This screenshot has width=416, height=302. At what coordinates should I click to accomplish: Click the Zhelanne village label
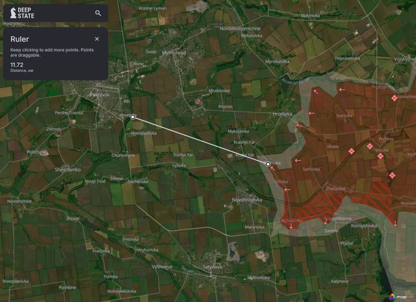point(335,188)
